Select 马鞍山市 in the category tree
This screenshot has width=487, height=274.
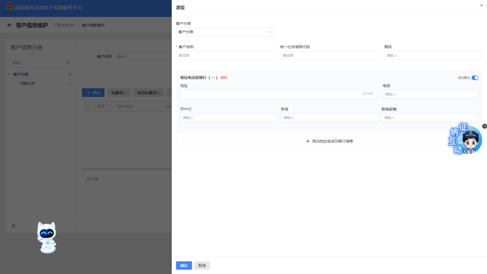point(27,83)
